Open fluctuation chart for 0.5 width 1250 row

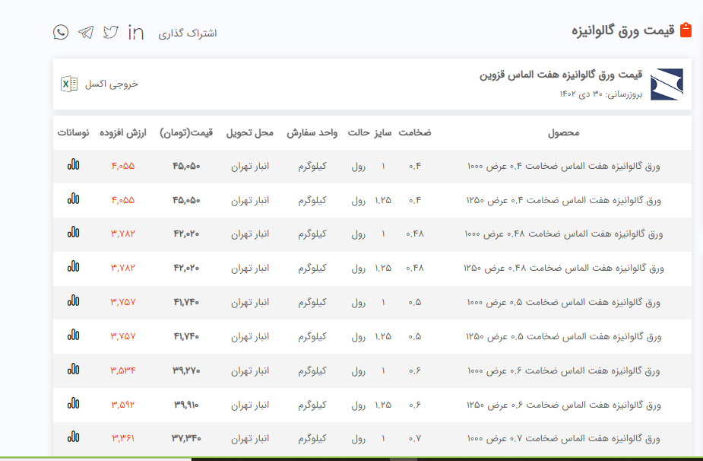(73, 335)
